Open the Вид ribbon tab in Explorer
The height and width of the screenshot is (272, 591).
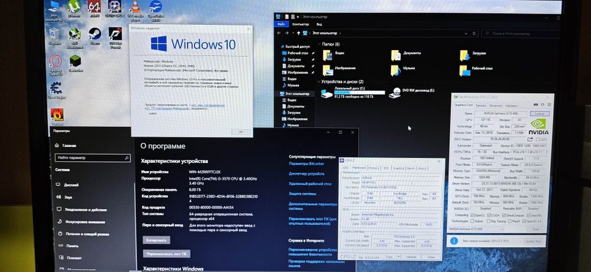[319, 24]
